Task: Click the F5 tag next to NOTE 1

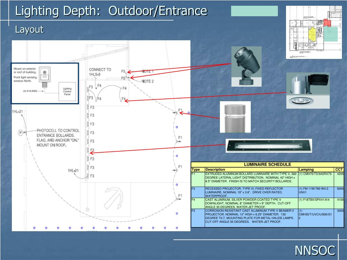Action: (123, 71)
